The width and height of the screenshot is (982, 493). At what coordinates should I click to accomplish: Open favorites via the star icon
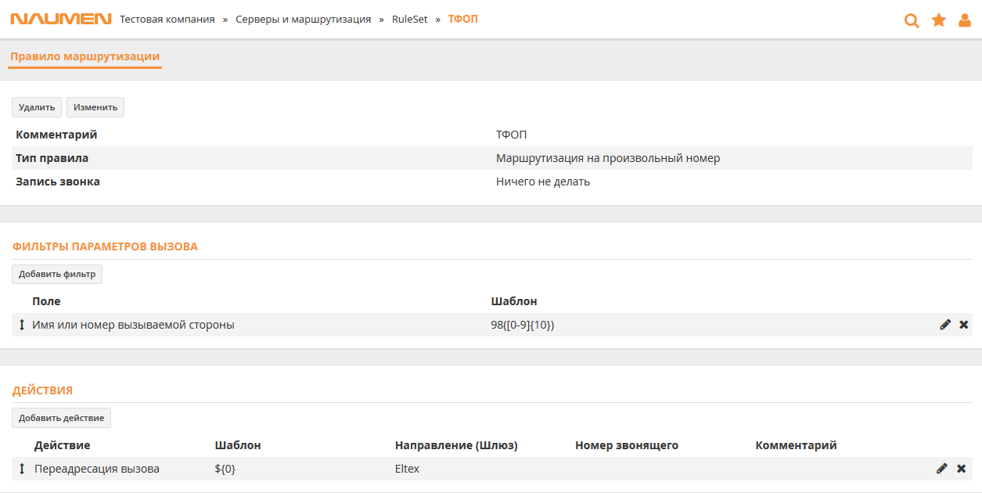(x=939, y=20)
